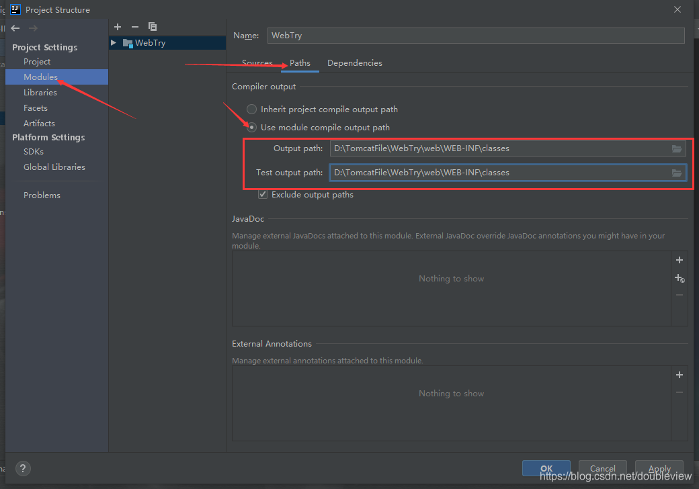Select Use module compile output path
The height and width of the screenshot is (489, 699).
point(251,127)
